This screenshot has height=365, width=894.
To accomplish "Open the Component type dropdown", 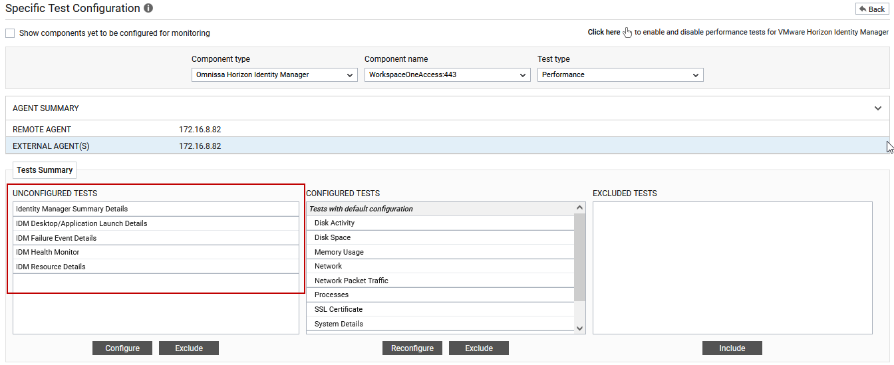I will 275,75.
